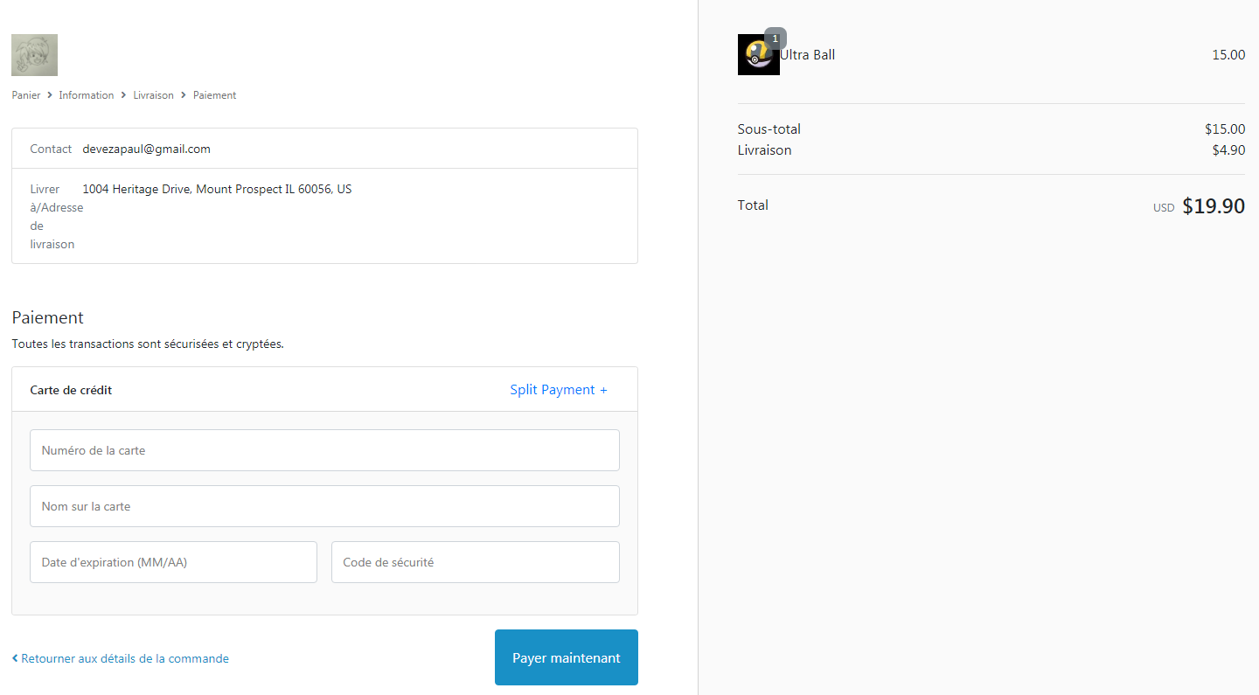Screen dimensions: 1259x695
Task: Click the store logo sketch image
Action: (34, 55)
